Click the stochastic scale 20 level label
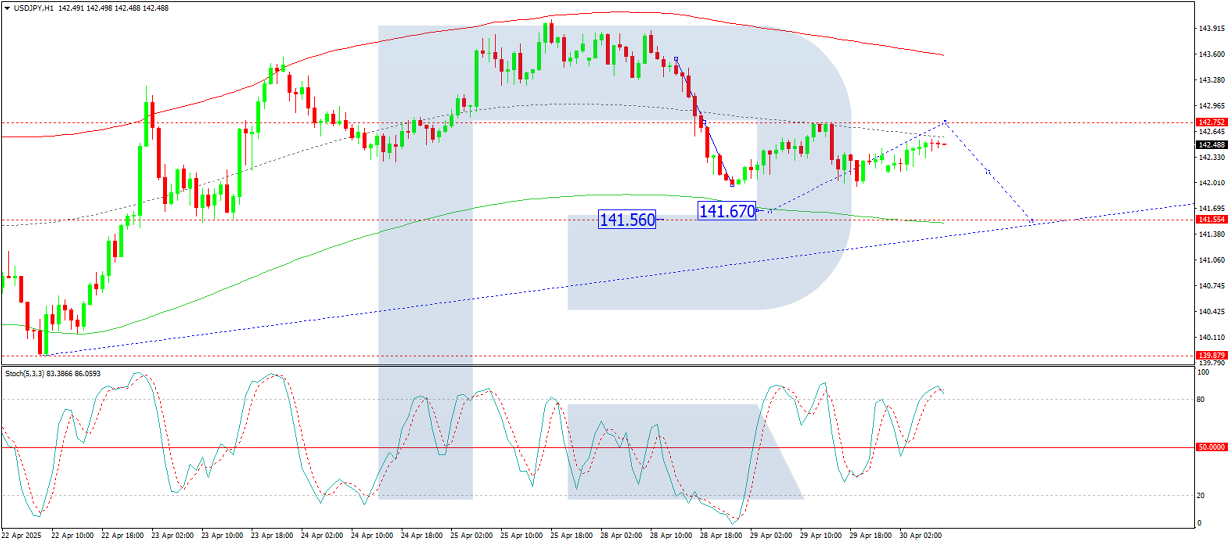The width and height of the screenshot is (1230, 544). (x=1201, y=495)
